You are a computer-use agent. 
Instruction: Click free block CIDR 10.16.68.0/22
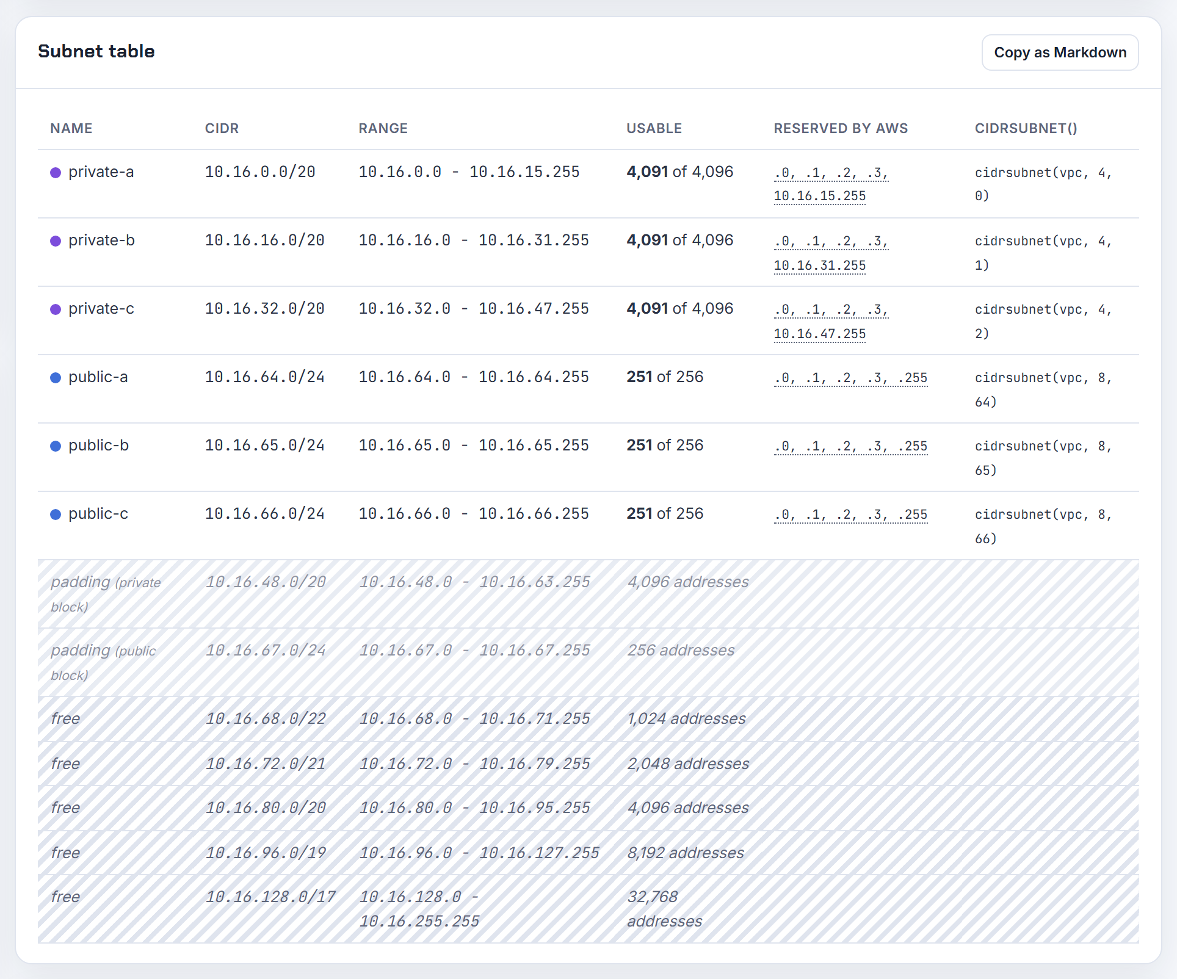point(266,719)
